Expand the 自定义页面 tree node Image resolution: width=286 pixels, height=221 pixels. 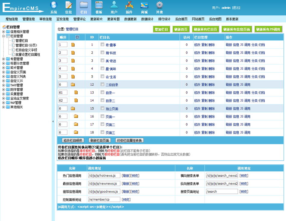(x=4, y=72)
